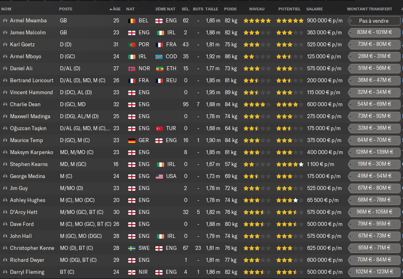Click the USA flag in George Medina's row
The height and width of the screenshot is (279, 403).
coord(159,176)
